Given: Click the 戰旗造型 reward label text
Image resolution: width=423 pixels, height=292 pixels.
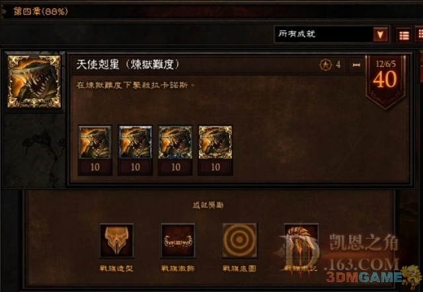Looking at the screenshot, I should point(116,268).
